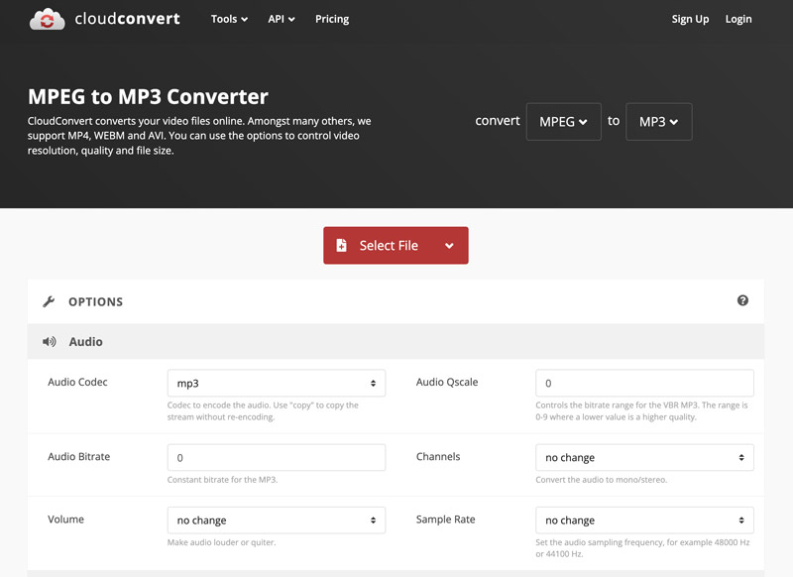This screenshot has height=577, width=793.
Task: Expand the Select File caret dropdown
Action: [x=448, y=245]
